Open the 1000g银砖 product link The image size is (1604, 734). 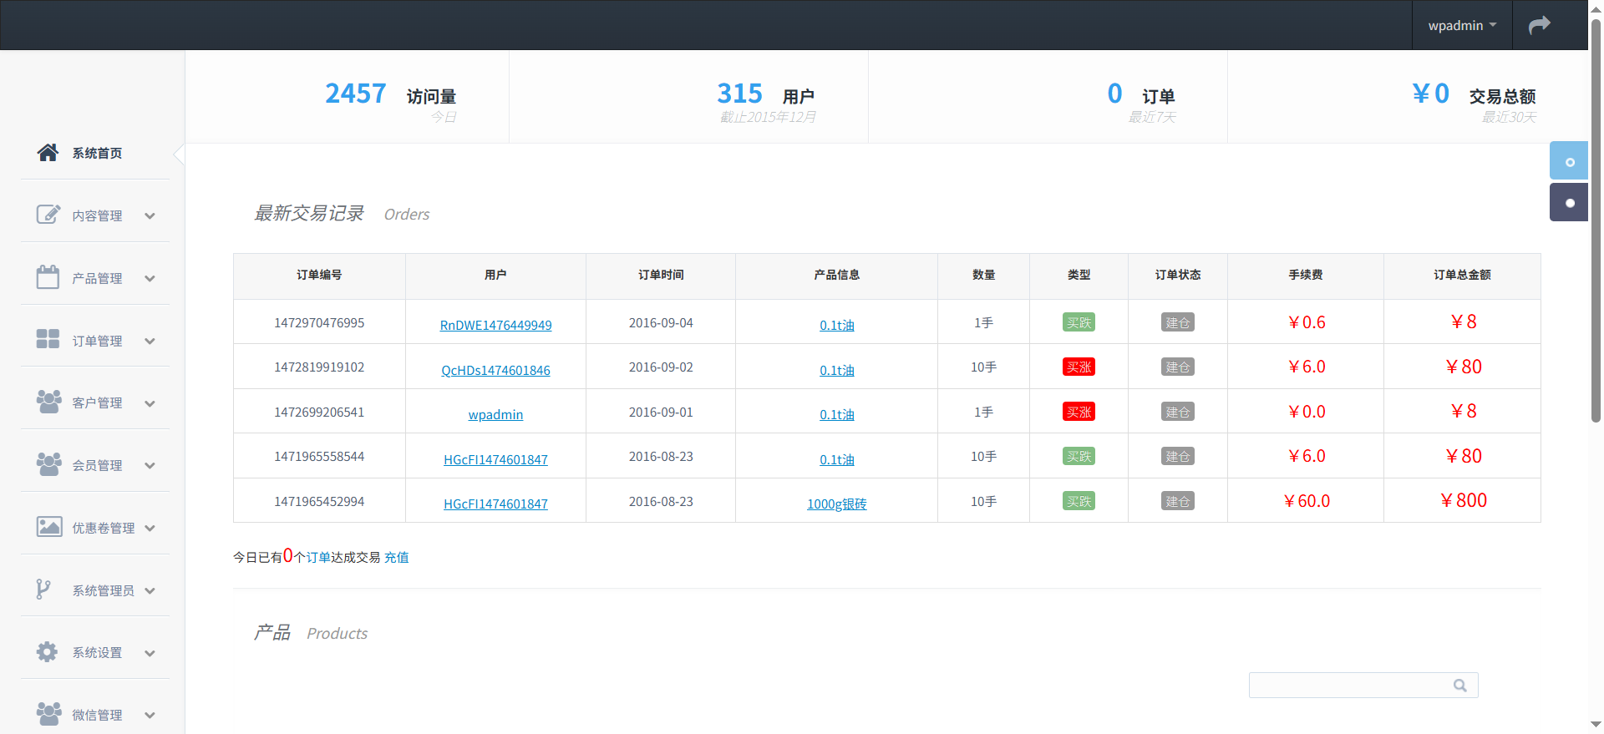(836, 504)
